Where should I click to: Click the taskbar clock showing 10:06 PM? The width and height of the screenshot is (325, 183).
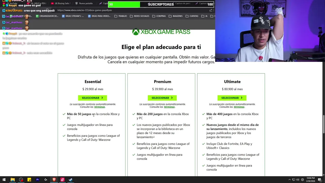pos(311,179)
